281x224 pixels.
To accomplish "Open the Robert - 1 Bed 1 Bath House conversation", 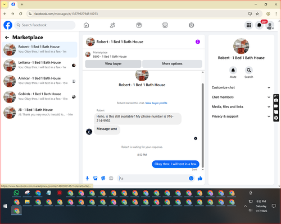I will point(39,49).
